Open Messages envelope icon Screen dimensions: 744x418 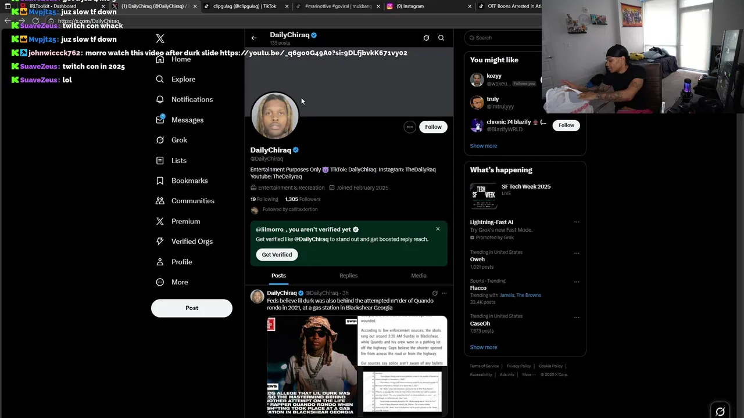160,120
